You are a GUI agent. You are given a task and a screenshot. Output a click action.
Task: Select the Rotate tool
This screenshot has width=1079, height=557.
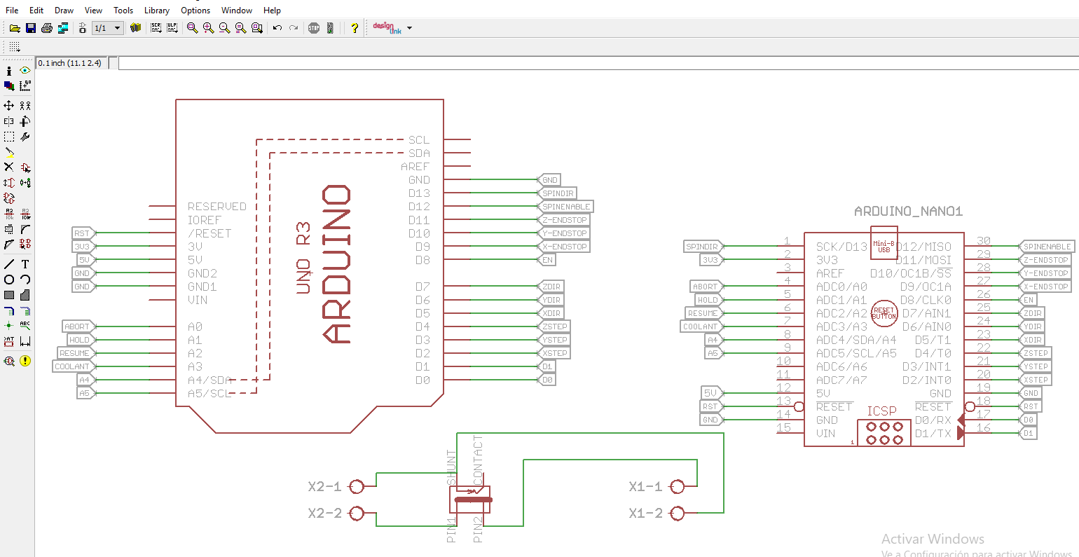25,121
